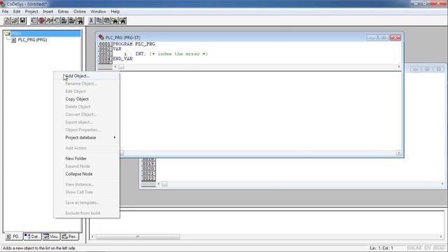The image size is (448, 252).
Task: Click the message pane horizontal scrollbar thumb
Action: 138,237
